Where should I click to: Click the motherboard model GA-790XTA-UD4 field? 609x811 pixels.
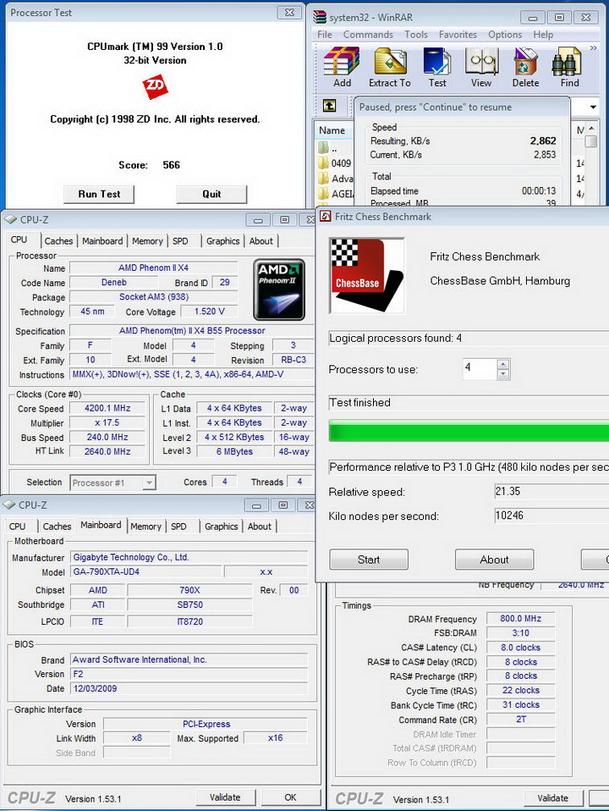tap(145, 571)
